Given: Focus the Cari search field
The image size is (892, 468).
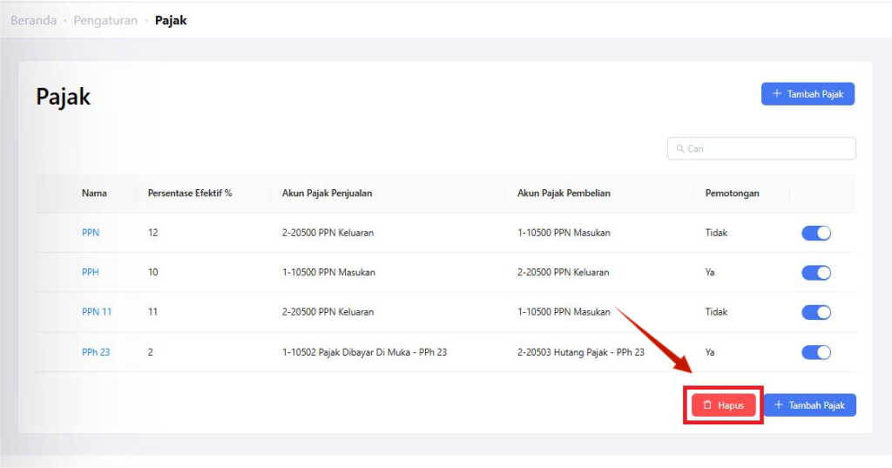Looking at the screenshot, I should click(767, 149).
